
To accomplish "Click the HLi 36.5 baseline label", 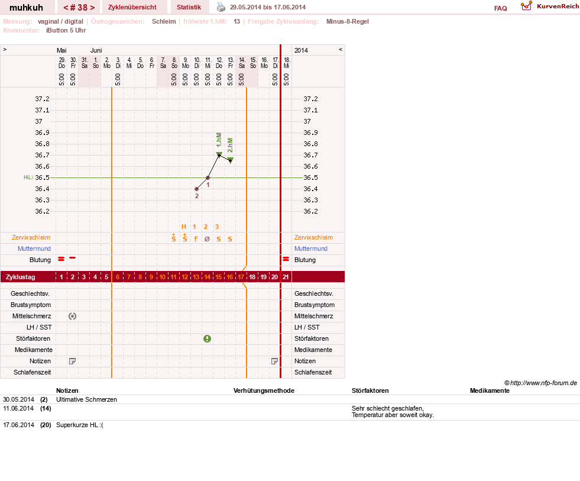I will pyautogui.click(x=28, y=177).
